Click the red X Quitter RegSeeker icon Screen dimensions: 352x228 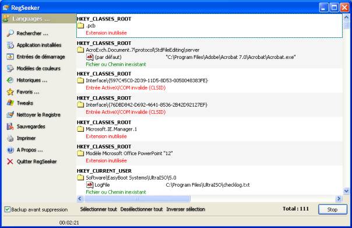tap(10, 162)
